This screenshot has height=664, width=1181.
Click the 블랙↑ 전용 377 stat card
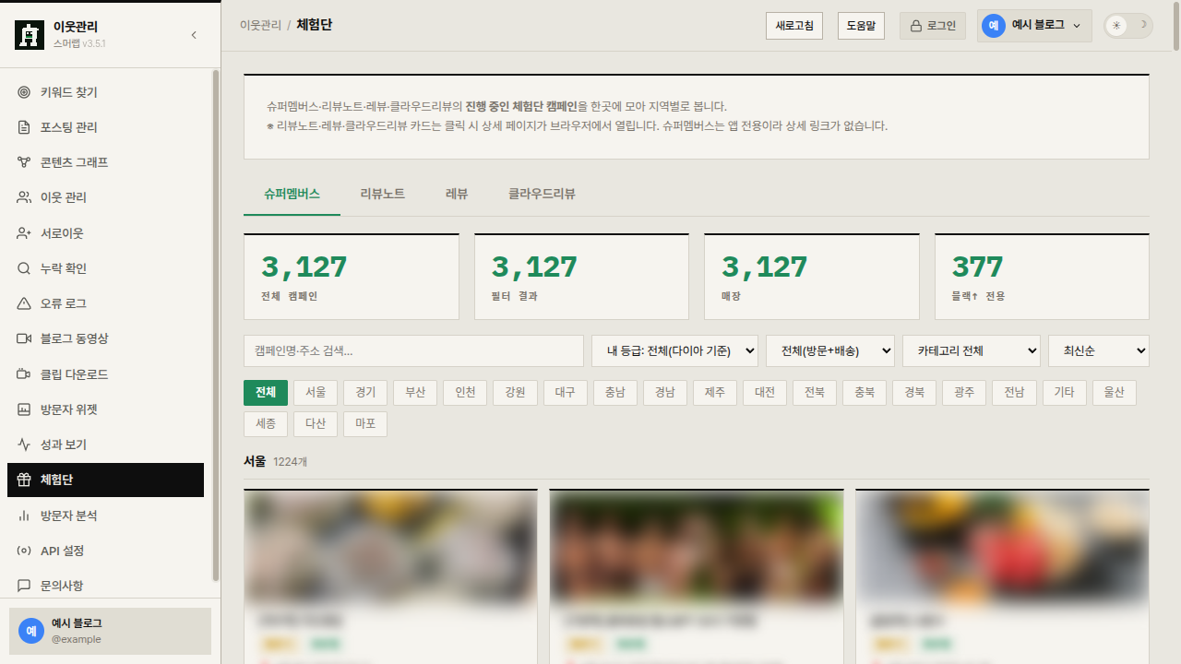click(1042, 277)
